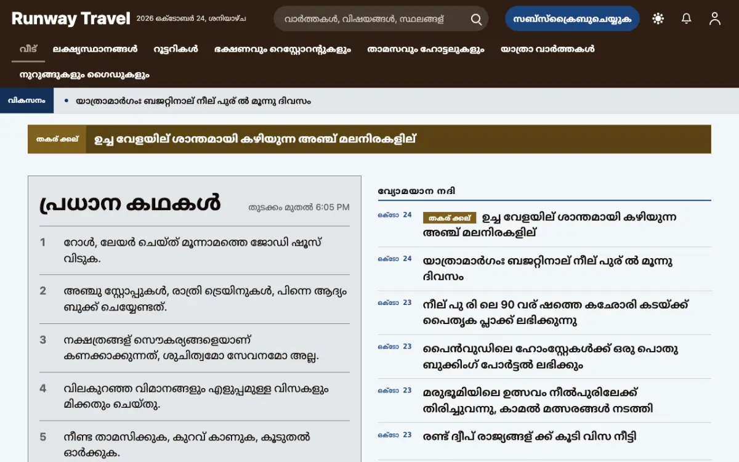Open the breaking banner headline on മലനിരകളില്
The image size is (739, 462).
coord(255,139)
